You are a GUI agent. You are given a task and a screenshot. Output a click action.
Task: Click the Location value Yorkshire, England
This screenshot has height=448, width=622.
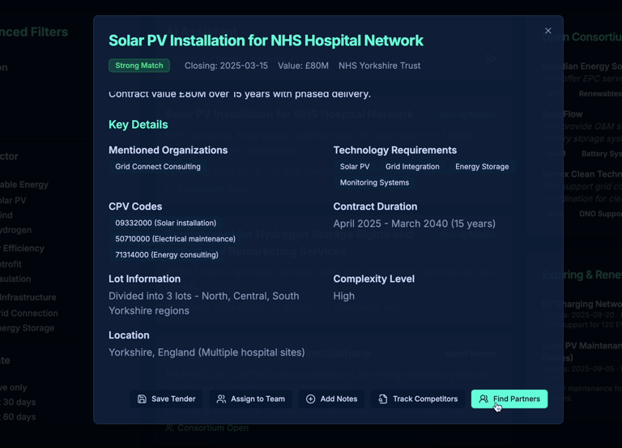[207, 352]
